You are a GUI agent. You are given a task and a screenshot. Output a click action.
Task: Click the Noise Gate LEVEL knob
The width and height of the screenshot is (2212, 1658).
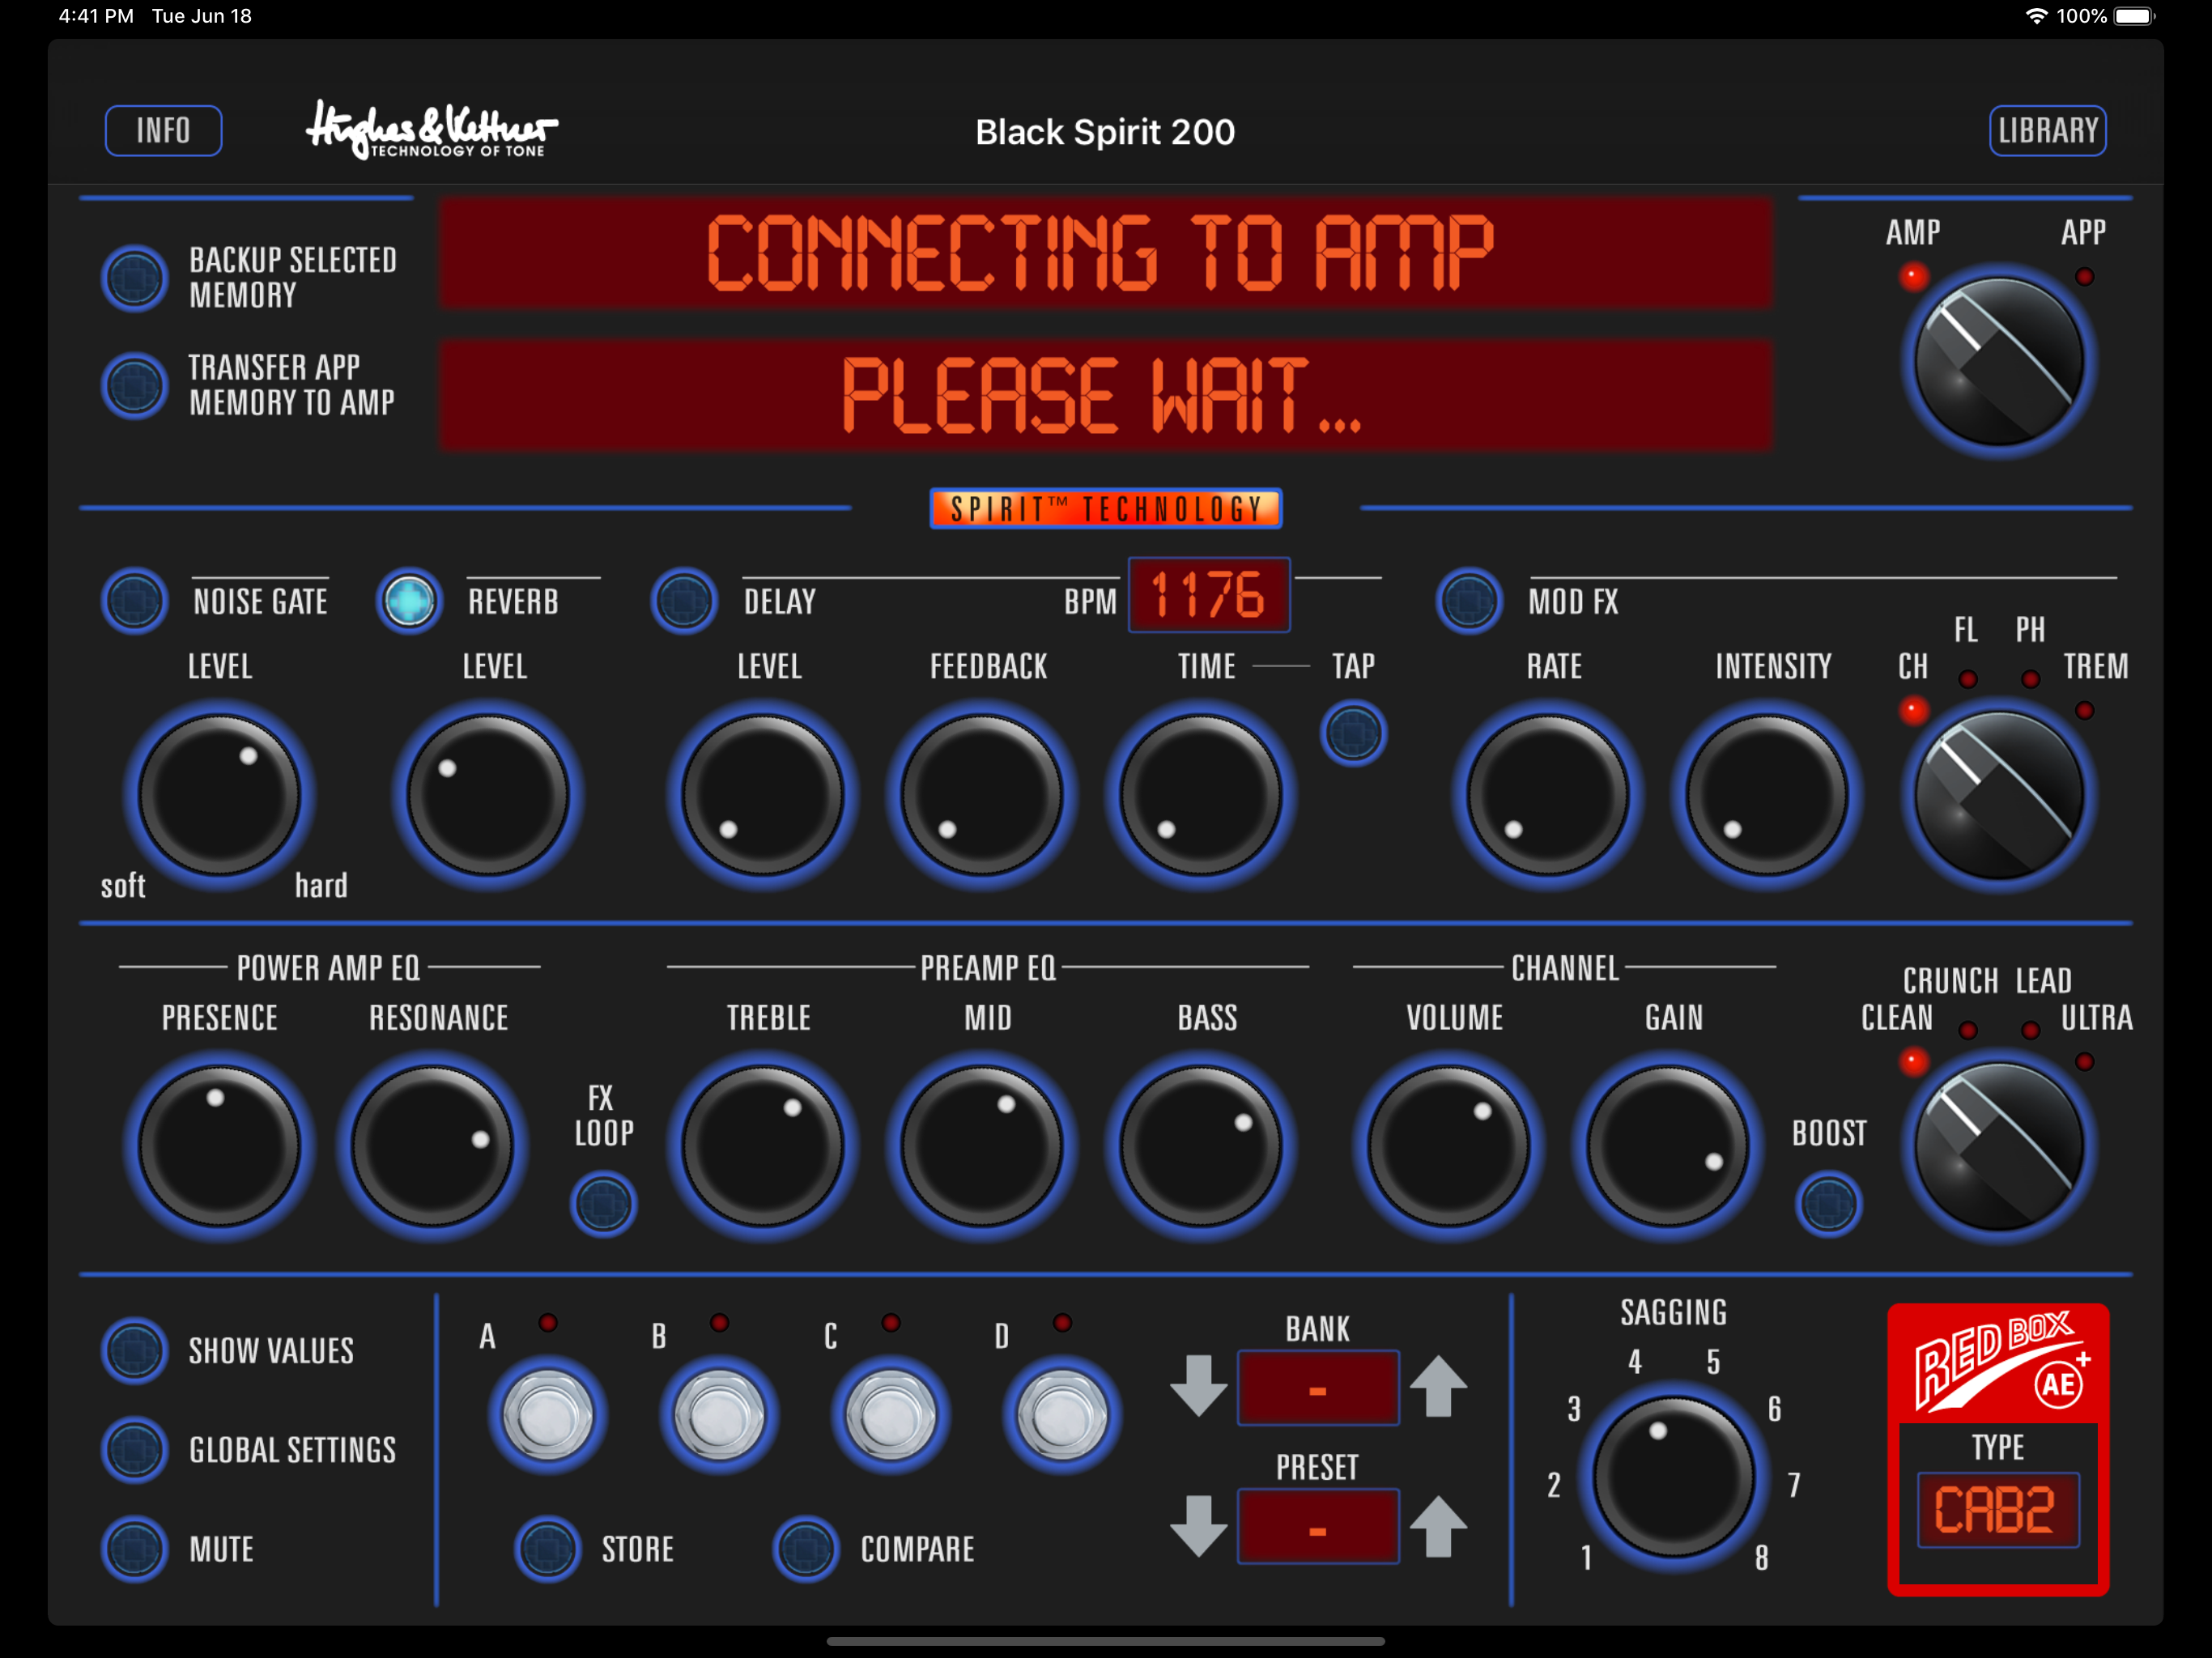click(x=219, y=795)
